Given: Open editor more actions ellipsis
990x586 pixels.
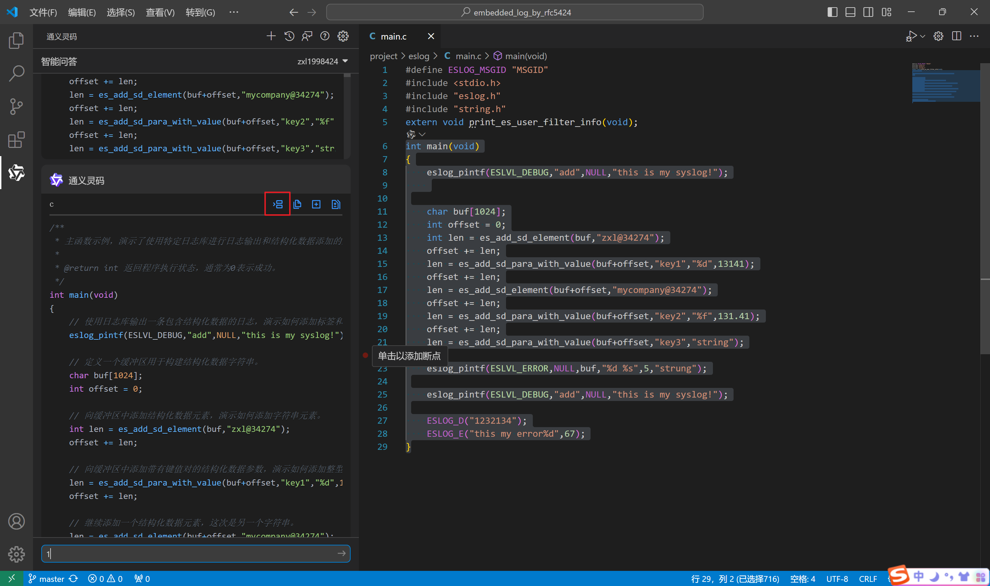Looking at the screenshot, I should coord(974,36).
